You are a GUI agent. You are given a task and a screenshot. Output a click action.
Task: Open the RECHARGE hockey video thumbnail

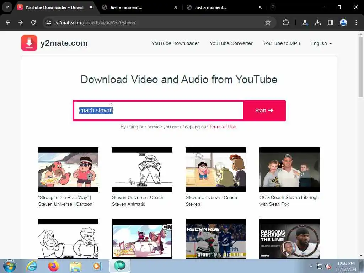pyautogui.click(x=216, y=239)
